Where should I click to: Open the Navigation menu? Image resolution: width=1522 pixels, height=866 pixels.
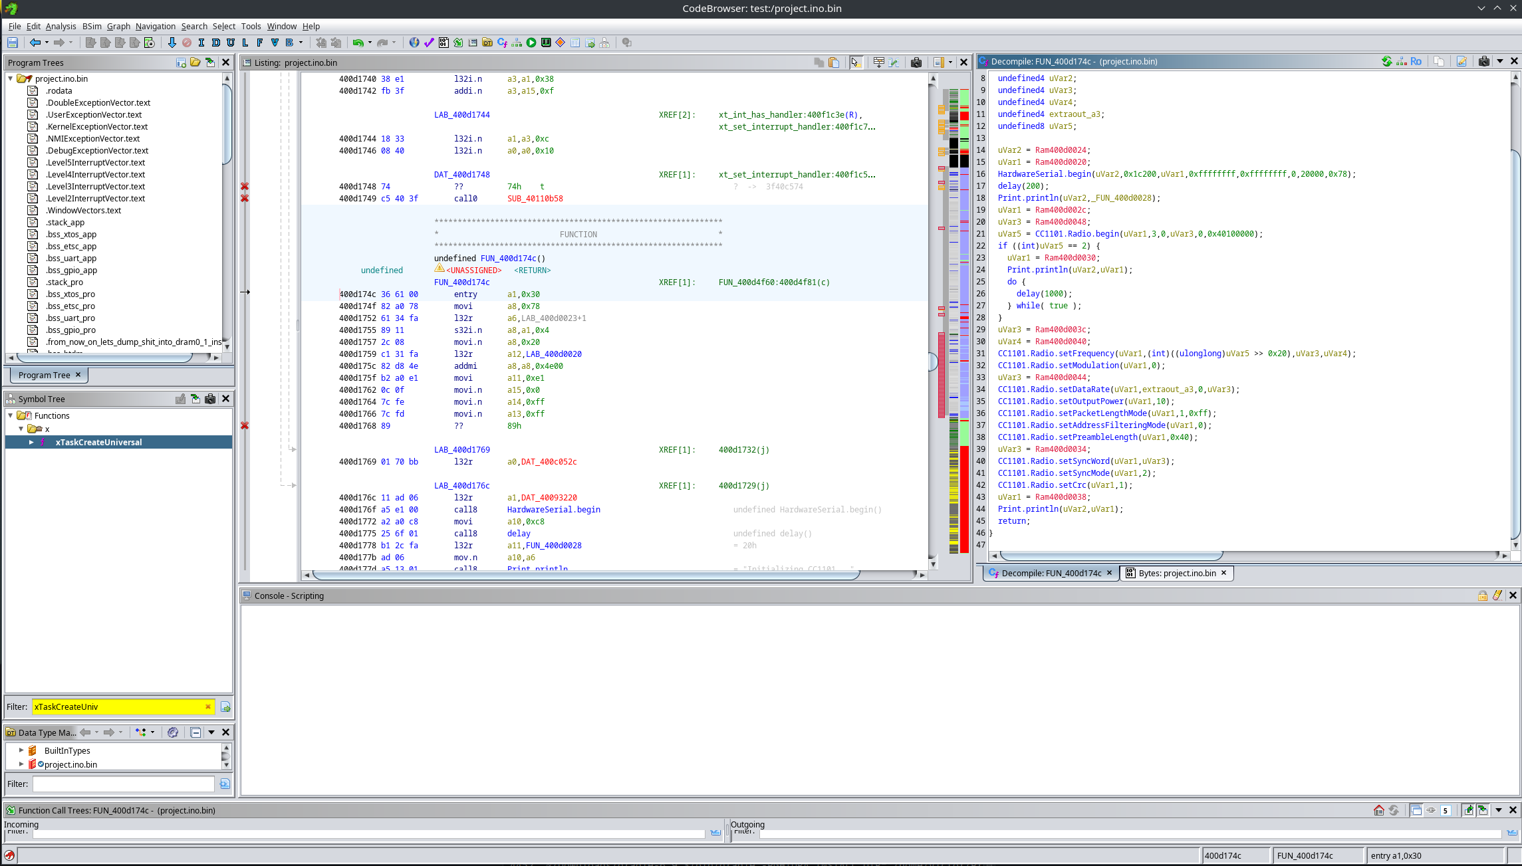pyautogui.click(x=155, y=27)
